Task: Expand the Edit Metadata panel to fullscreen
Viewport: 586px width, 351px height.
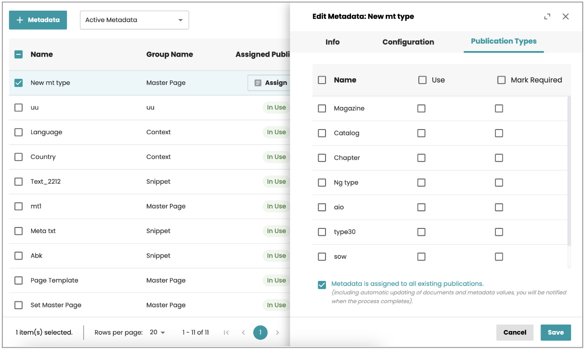Action: click(x=547, y=17)
